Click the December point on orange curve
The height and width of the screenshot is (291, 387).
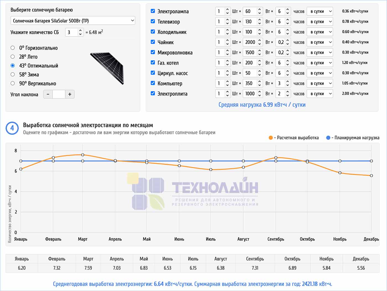pyautogui.click(x=371, y=176)
